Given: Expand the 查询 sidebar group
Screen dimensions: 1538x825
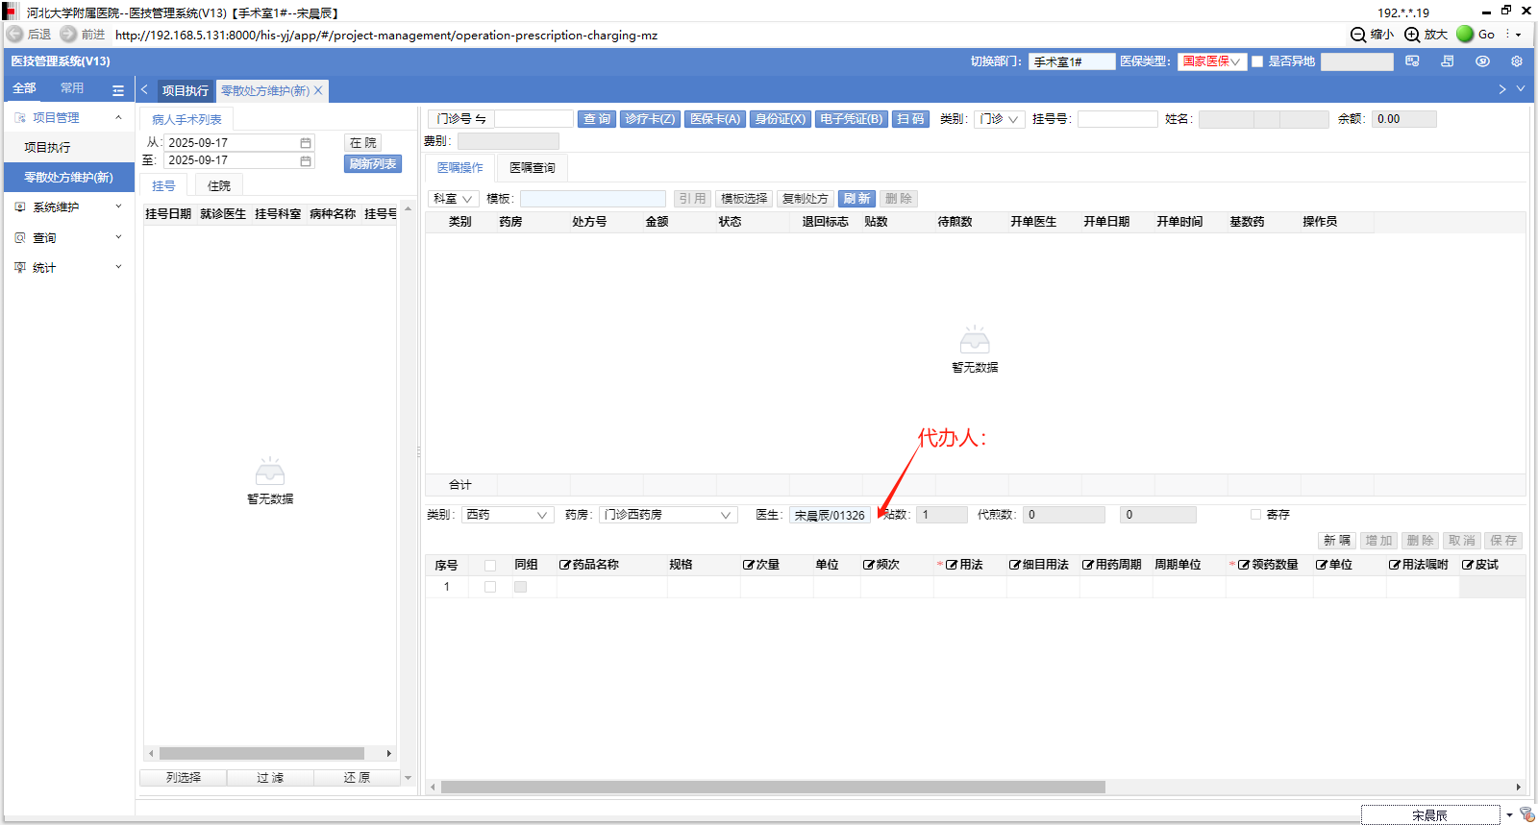Looking at the screenshot, I should click(x=118, y=237).
